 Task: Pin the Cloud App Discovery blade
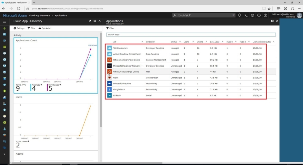click(x=90, y=21)
